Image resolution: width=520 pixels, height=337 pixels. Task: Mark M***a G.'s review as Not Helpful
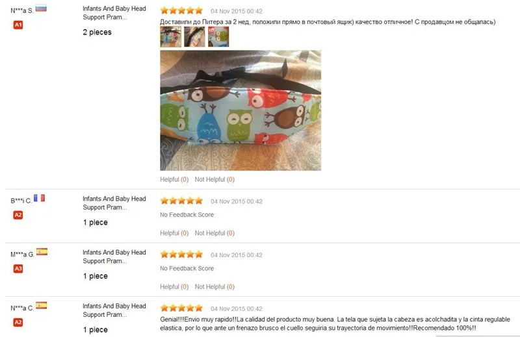[214, 287]
